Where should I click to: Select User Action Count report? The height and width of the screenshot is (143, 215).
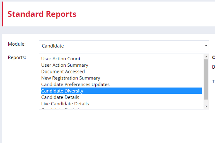coord(61,59)
